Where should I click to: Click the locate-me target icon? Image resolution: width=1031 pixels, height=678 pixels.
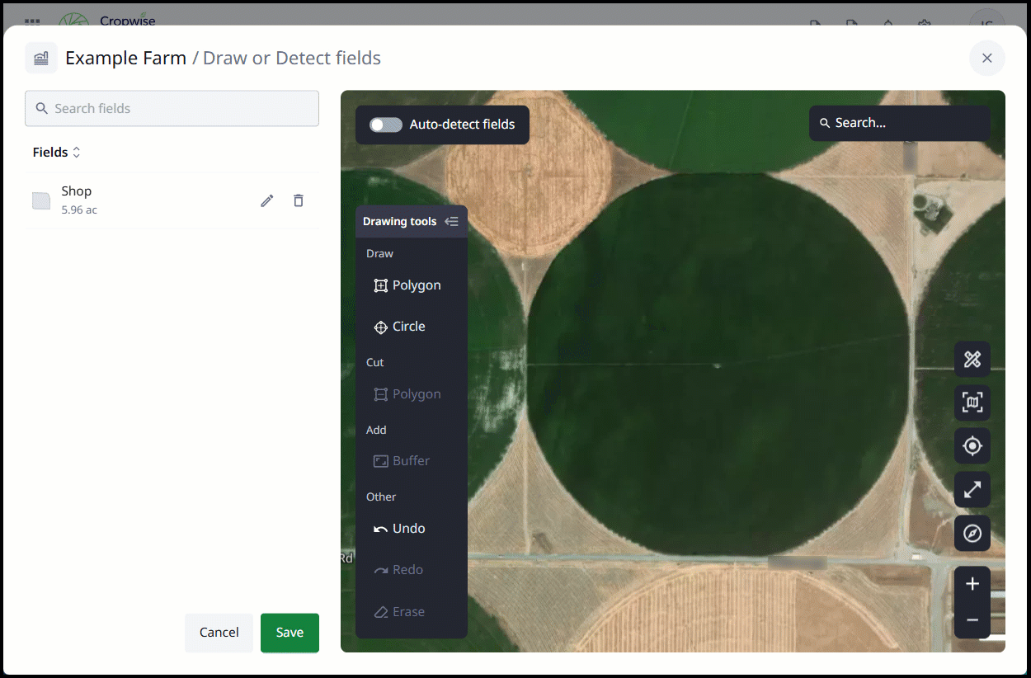(x=972, y=446)
